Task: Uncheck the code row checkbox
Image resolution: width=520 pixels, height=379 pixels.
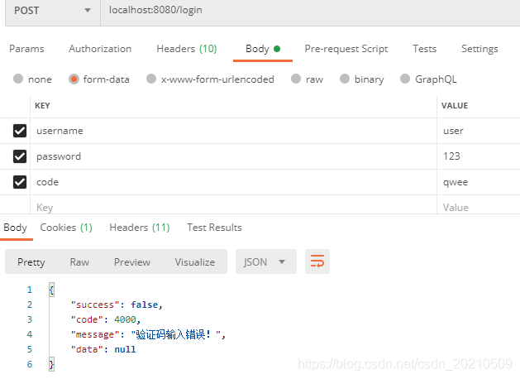Action: [20, 182]
